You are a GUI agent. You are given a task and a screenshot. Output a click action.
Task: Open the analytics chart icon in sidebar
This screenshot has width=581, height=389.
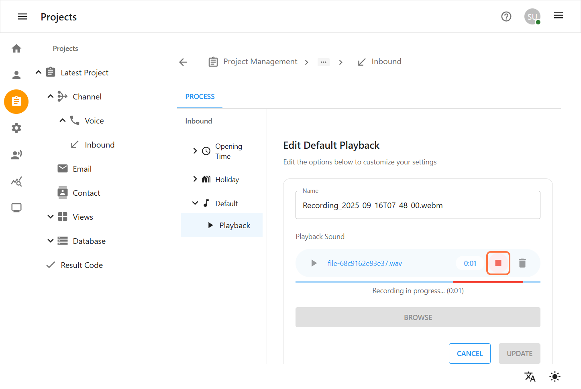(16, 182)
